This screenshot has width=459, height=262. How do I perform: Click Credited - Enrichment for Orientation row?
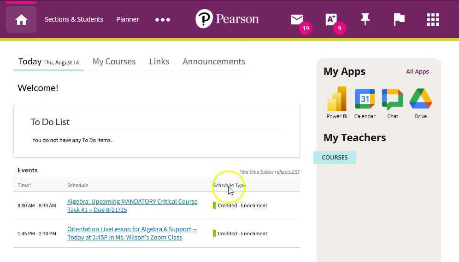click(x=240, y=234)
